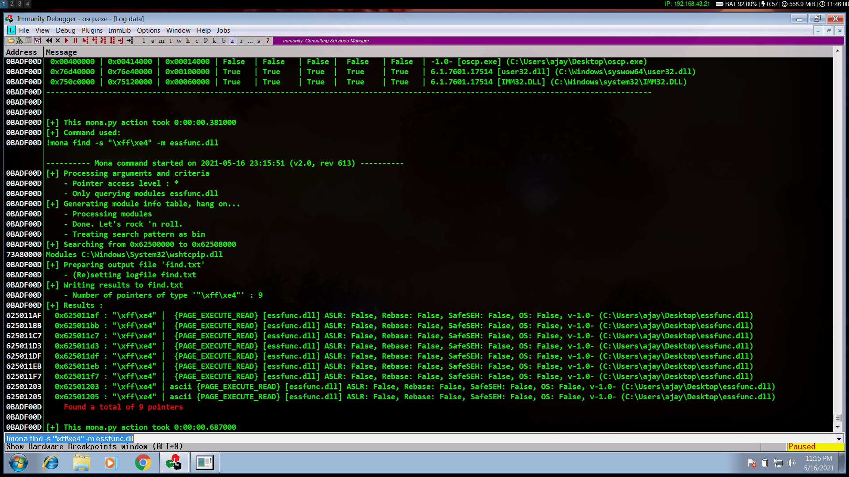Click the Paused status indicator
This screenshot has width=849, height=477.
point(815,447)
